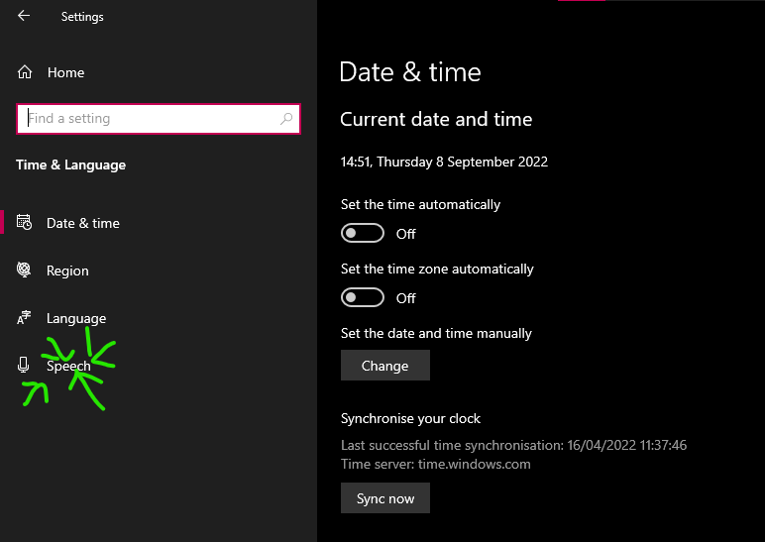The image size is (765, 542).
Task: Click the Language character icon
Action: (x=25, y=318)
